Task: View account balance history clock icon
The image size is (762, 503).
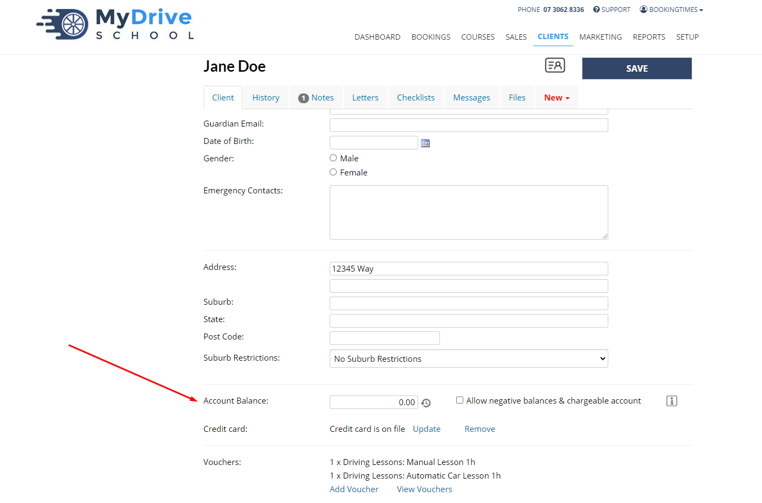Action: coord(426,403)
